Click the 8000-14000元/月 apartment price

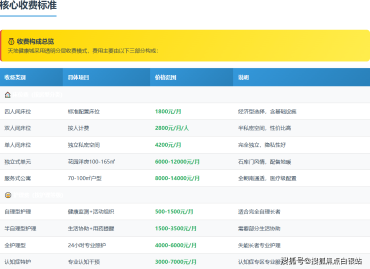177,178
